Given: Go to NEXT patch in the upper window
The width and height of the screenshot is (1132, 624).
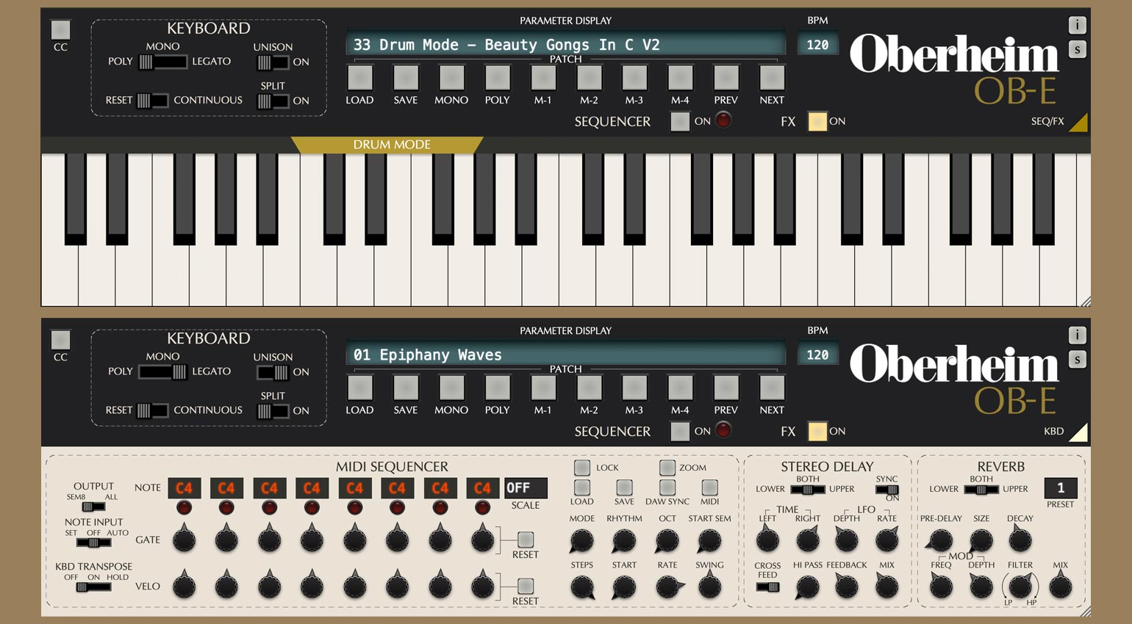Looking at the screenshot, I should point(772,78).
